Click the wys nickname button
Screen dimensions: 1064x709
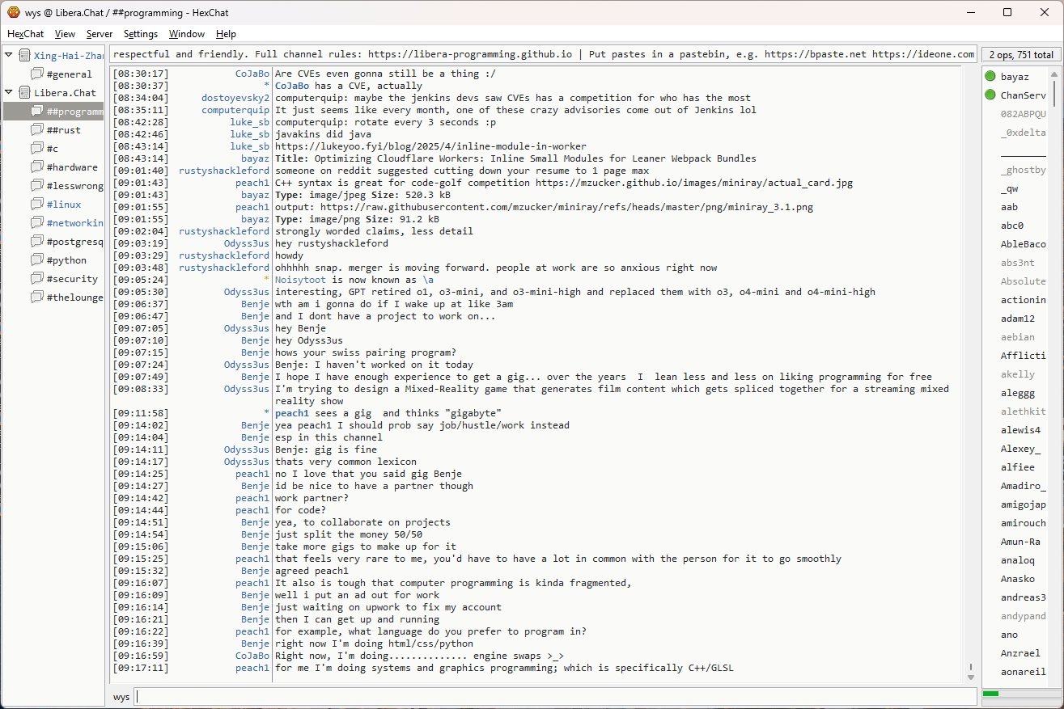(x=121, y=696)
